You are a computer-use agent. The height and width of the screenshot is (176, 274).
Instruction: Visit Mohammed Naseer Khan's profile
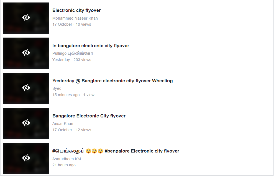point(75,18)
